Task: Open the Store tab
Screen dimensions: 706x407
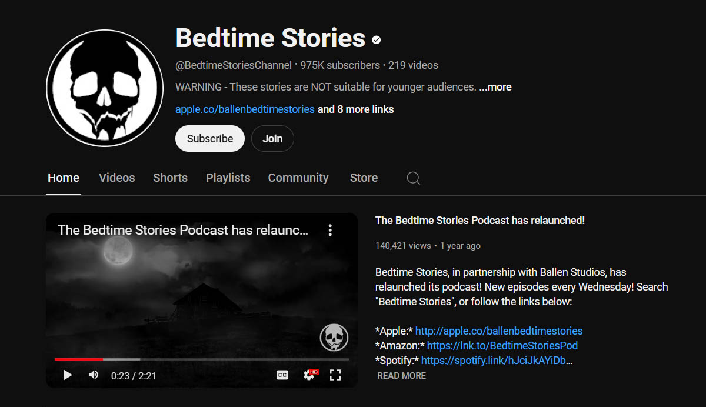Action: 364,178
